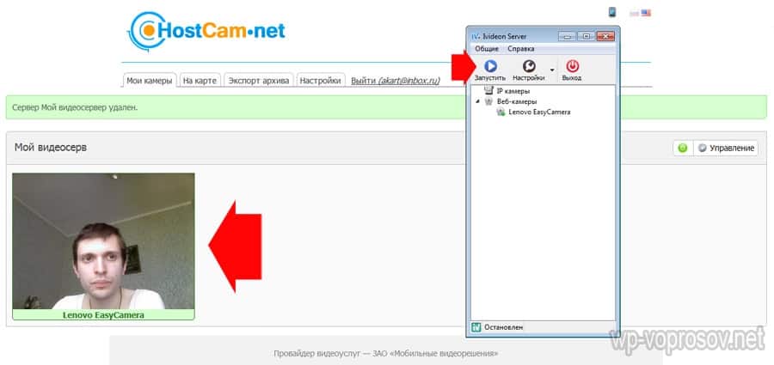Image resolution: width=774 pixels, height=365 pixels.
Task: Click the green server status icon
Action: click(682, 148)
